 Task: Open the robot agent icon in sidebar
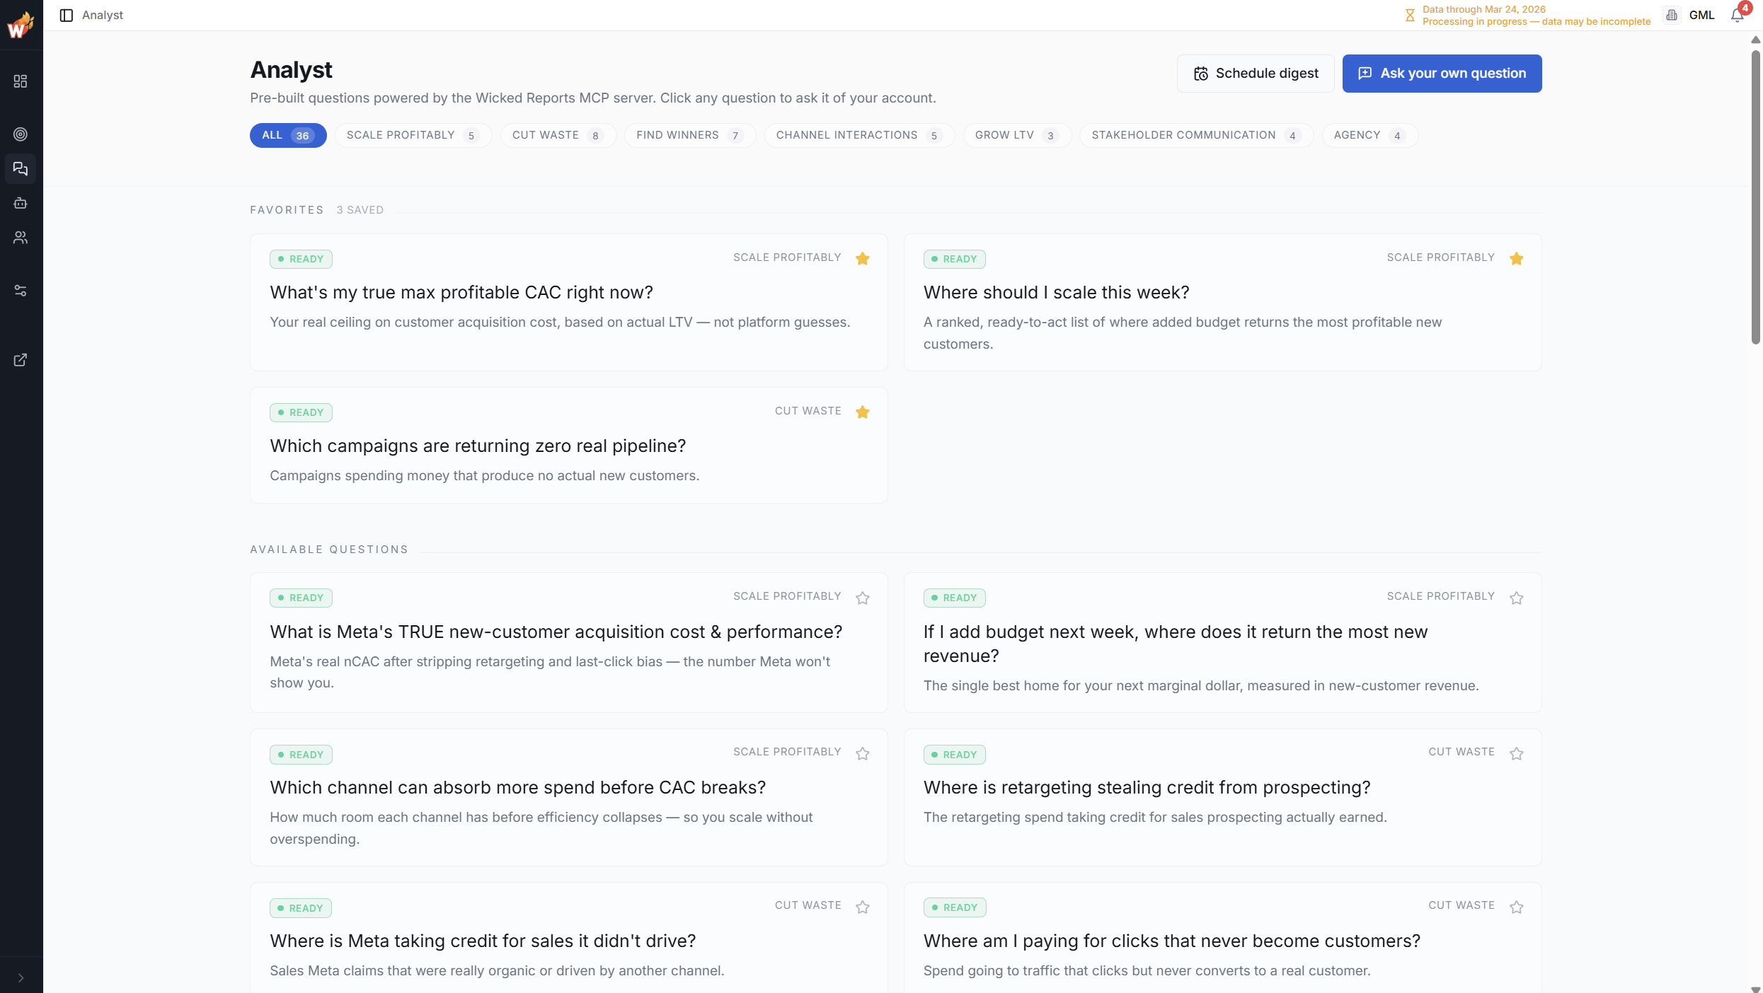click(21, 203)
